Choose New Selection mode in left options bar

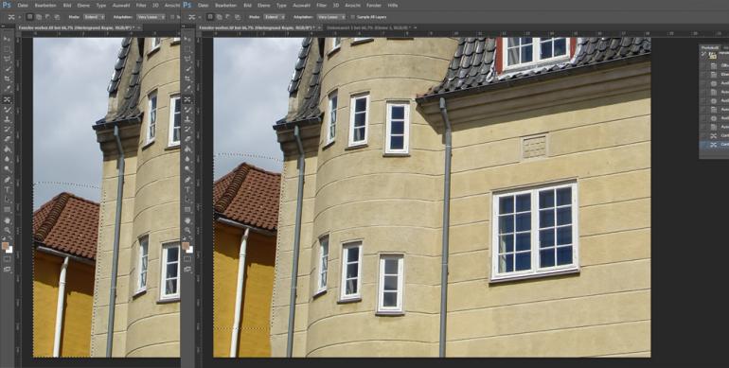click(x=29, y=17)
